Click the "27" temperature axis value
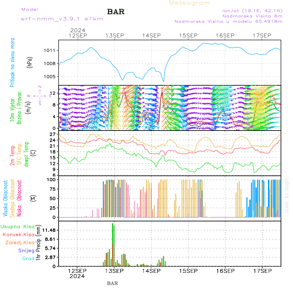The image size is (293, 293). 52,134
